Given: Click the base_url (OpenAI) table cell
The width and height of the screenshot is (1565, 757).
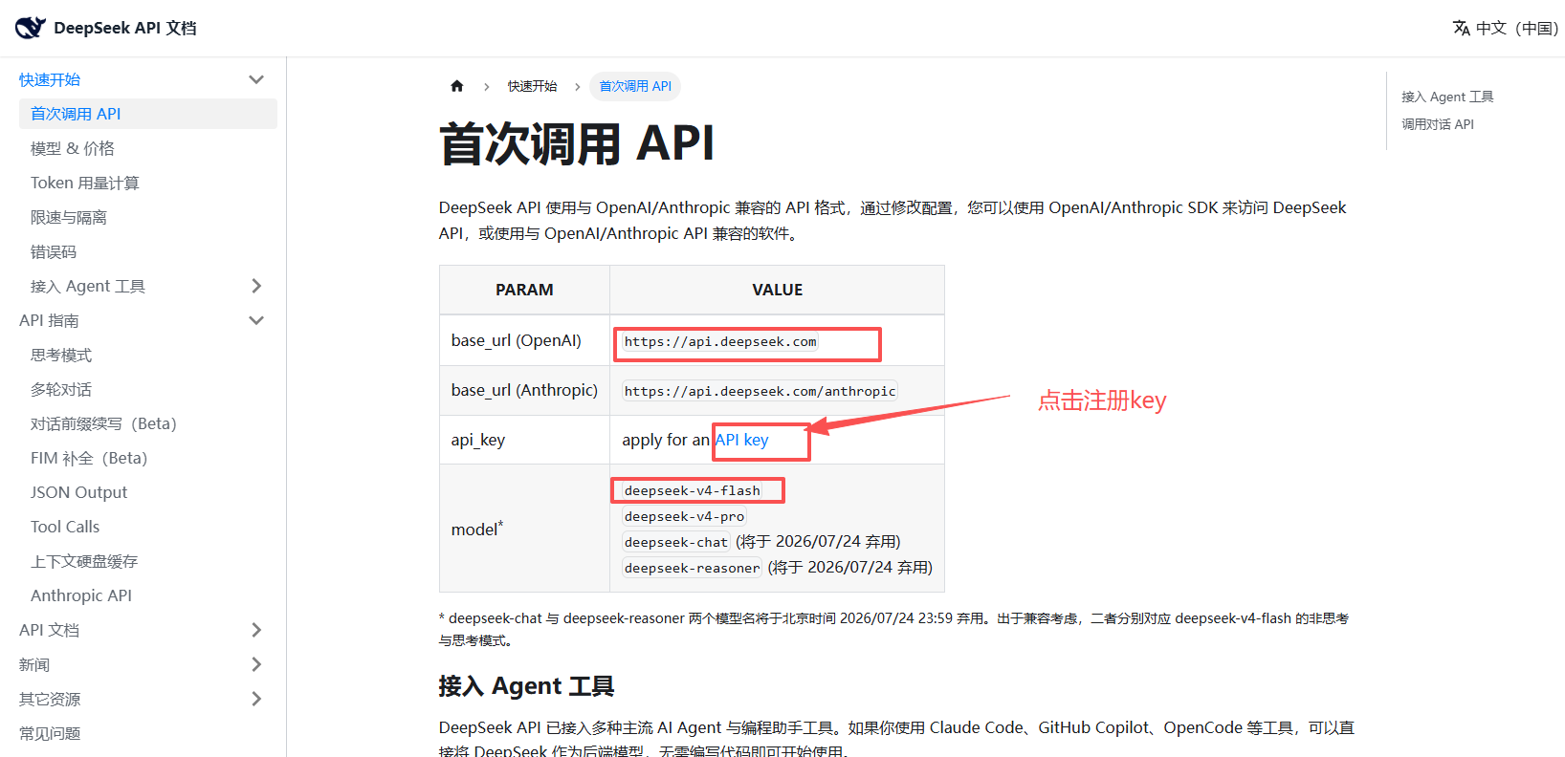Looking at the screenshot, I should coord(524,340).
